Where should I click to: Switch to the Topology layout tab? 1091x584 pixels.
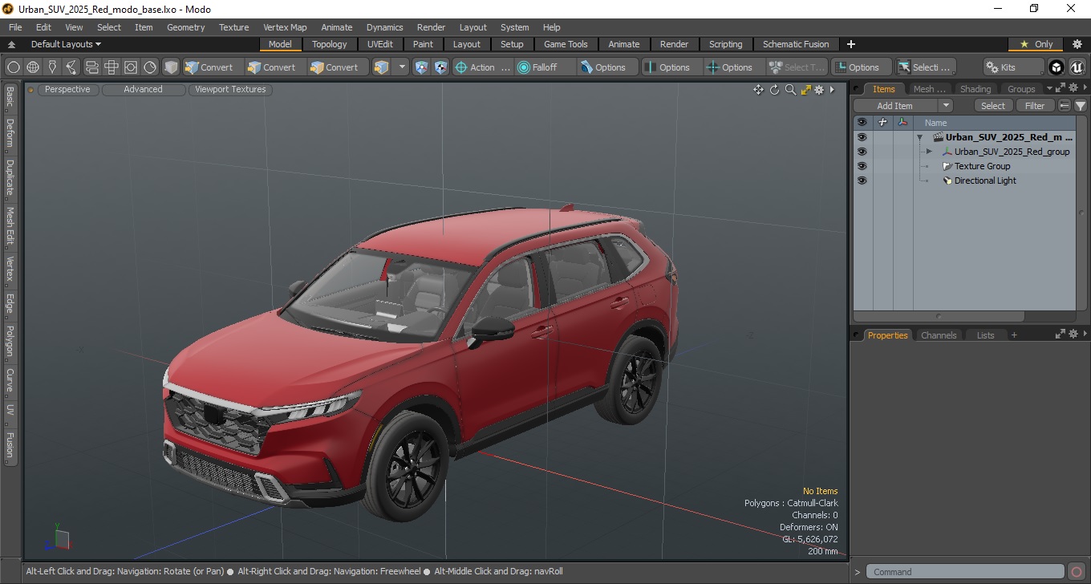330,44
